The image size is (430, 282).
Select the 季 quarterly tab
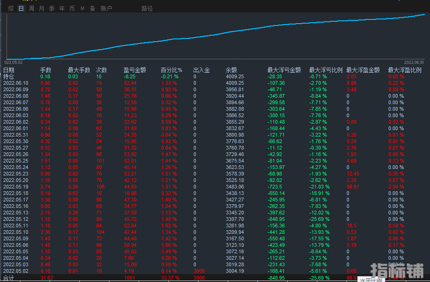click(51, 8)
